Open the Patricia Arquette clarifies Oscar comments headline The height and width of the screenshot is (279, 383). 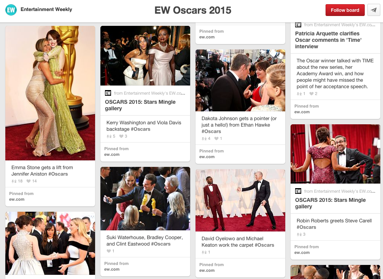328,40
